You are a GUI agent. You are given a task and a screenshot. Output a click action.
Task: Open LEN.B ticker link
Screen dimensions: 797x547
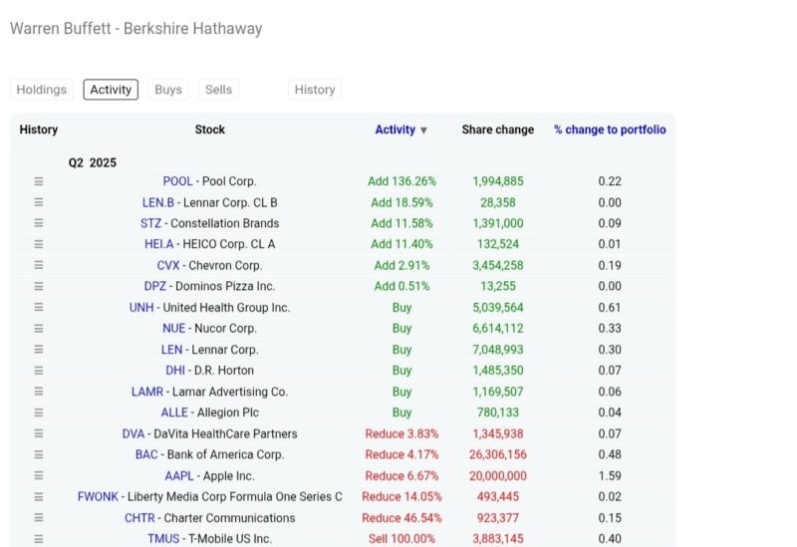(x=157, y=202)
